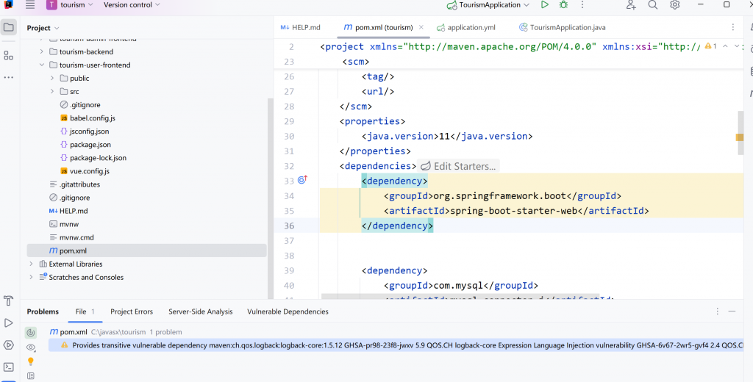
Task: Run TourismApplication with the green play button
Action: [x=545, y=5]
